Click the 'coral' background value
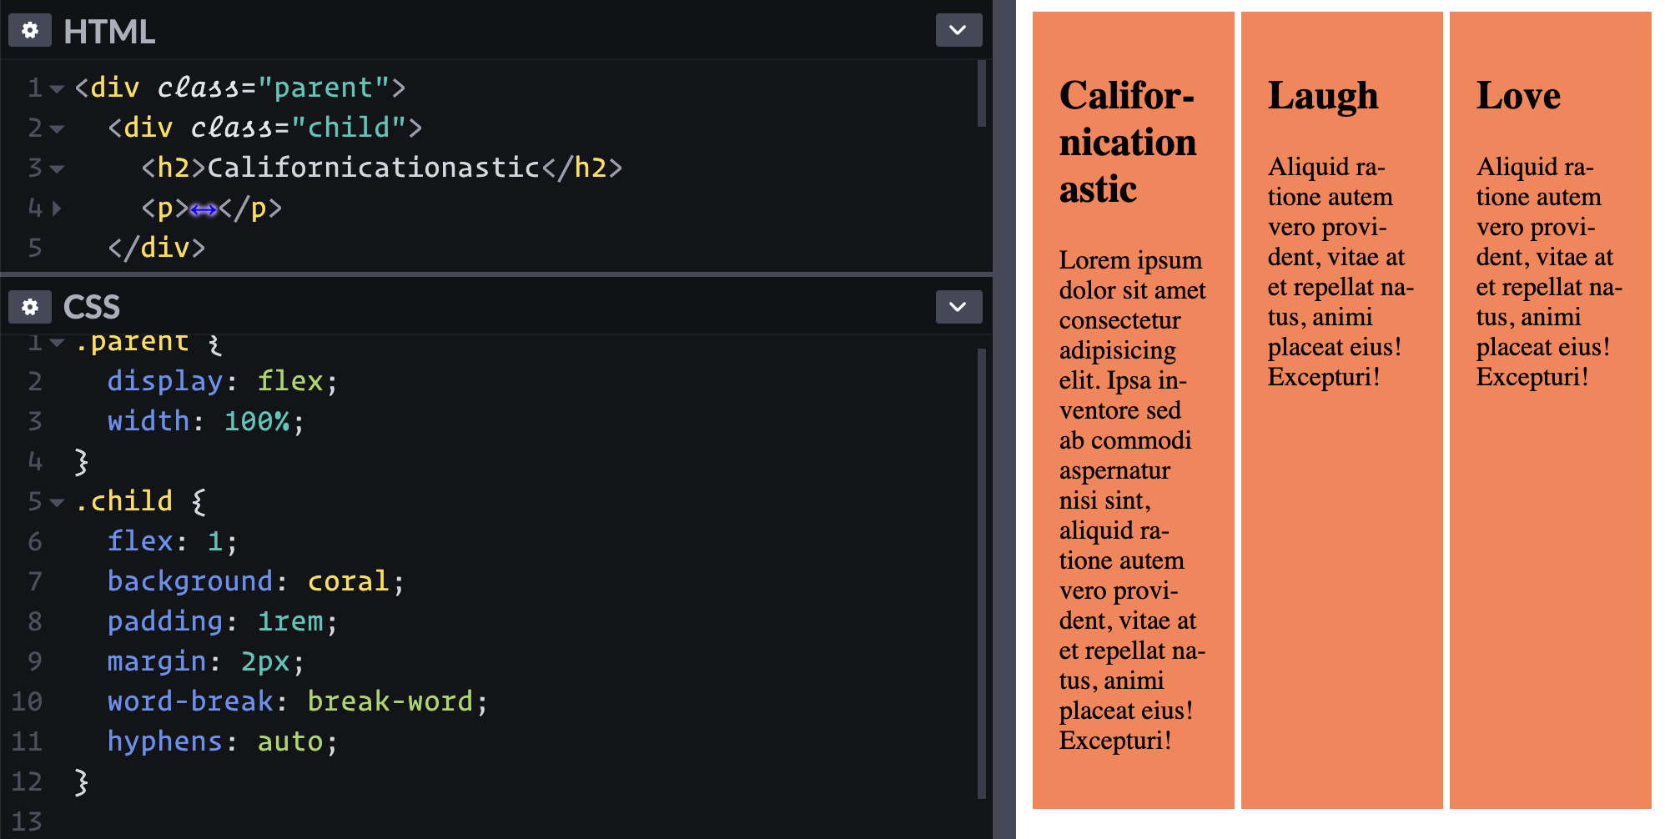 point(348,581)
